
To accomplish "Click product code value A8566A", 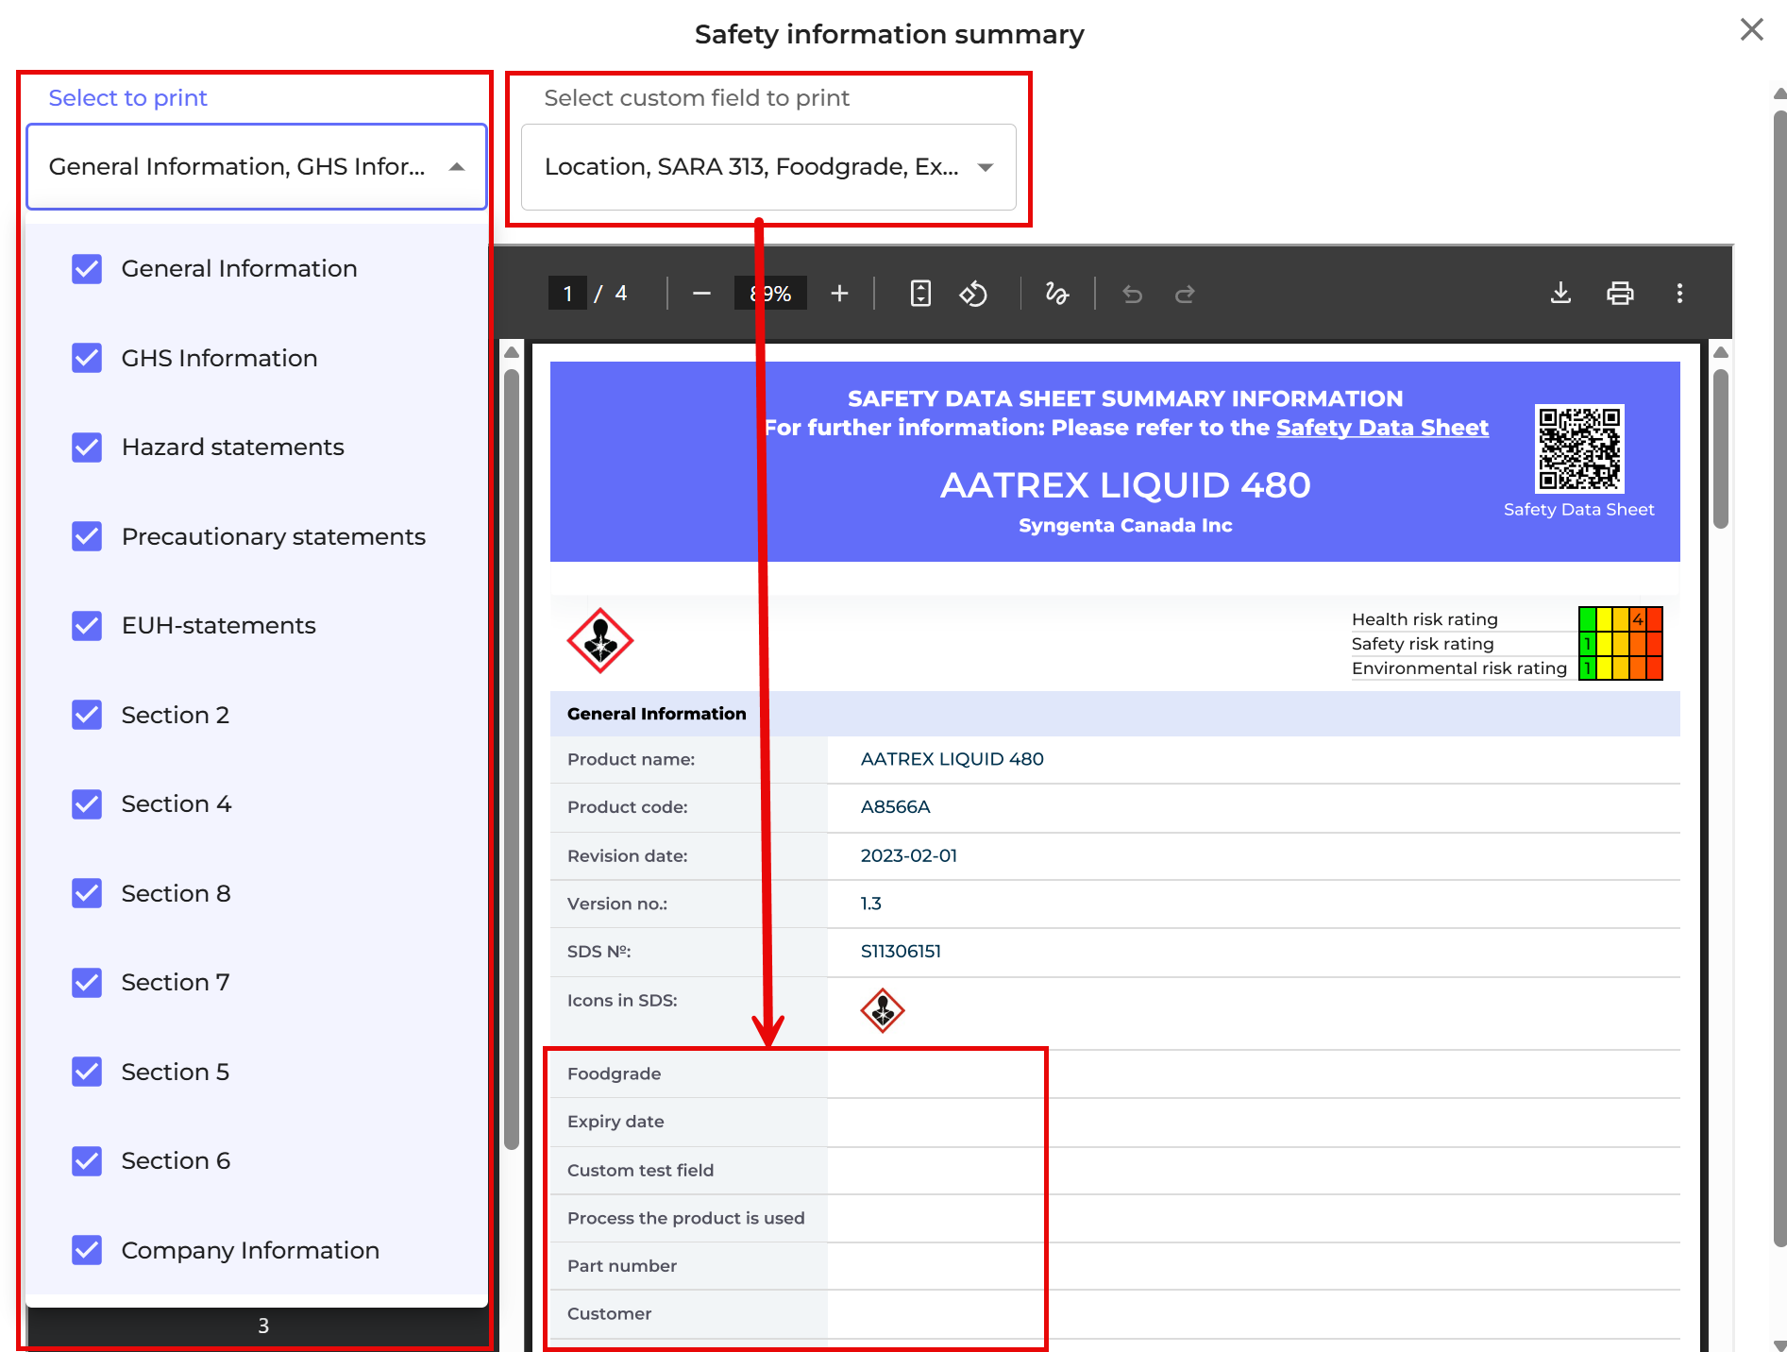I will click(895, 807).
